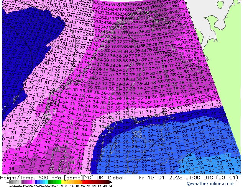Click the bright red legend swatch at 24

coord(84,182)
